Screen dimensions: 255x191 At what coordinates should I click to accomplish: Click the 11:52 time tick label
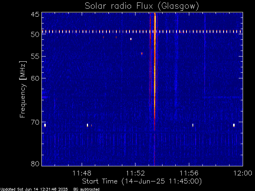pos(135,173)
